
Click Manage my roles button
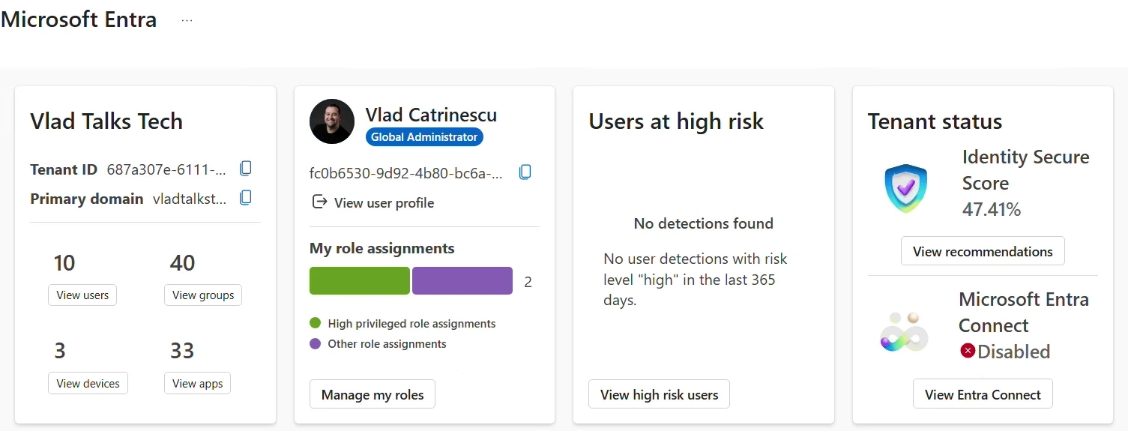pos(373,394)
